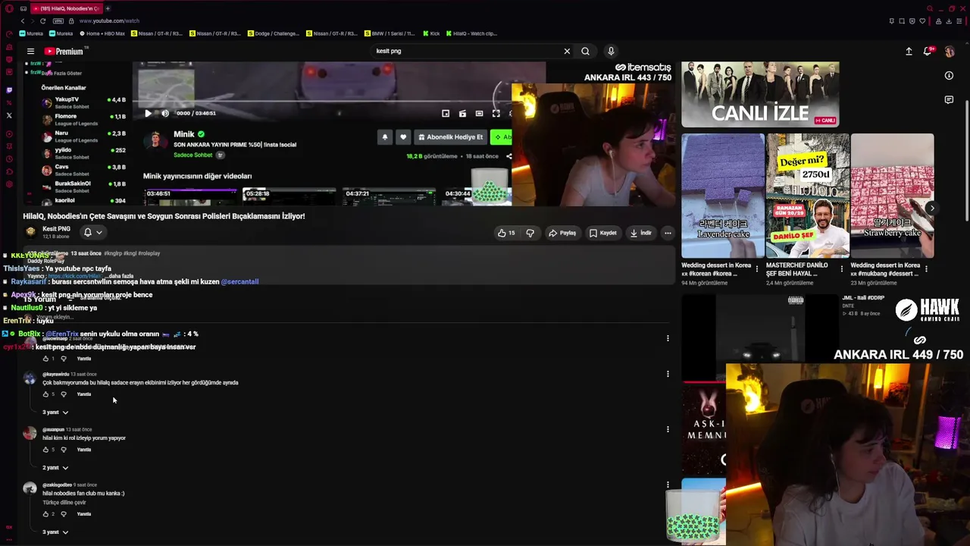Mute the embedded video volume
Screen dimensions: 970x546
[165, 113]
